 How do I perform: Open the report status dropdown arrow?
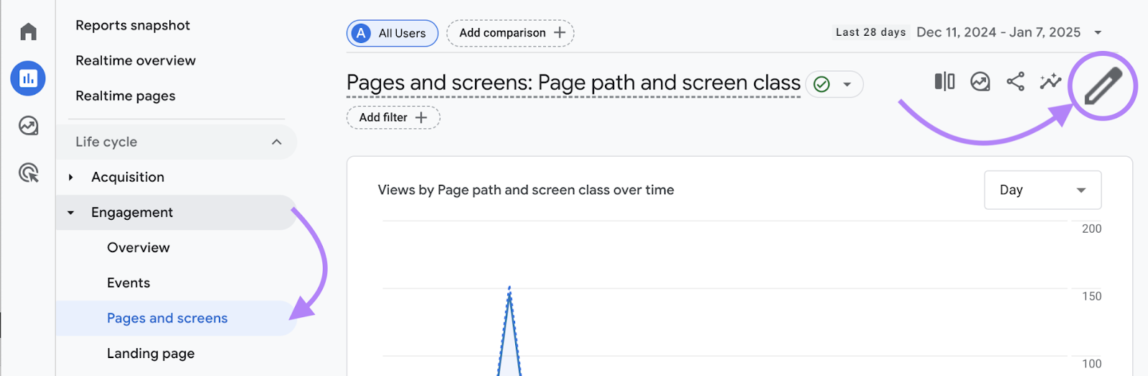(x=847, y=85)
